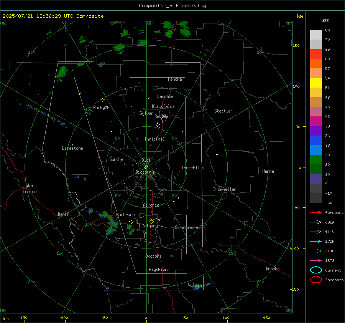
Task: Select the orange 111V arrow legend icon
Action: pos(316,232)
